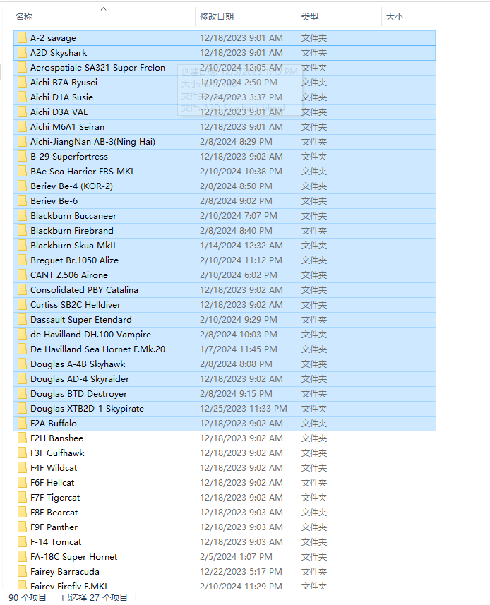This screenshot has width=490, height=605.
Task: Click folder icon next to Beriev Be-6
Action: coord(22,201)
